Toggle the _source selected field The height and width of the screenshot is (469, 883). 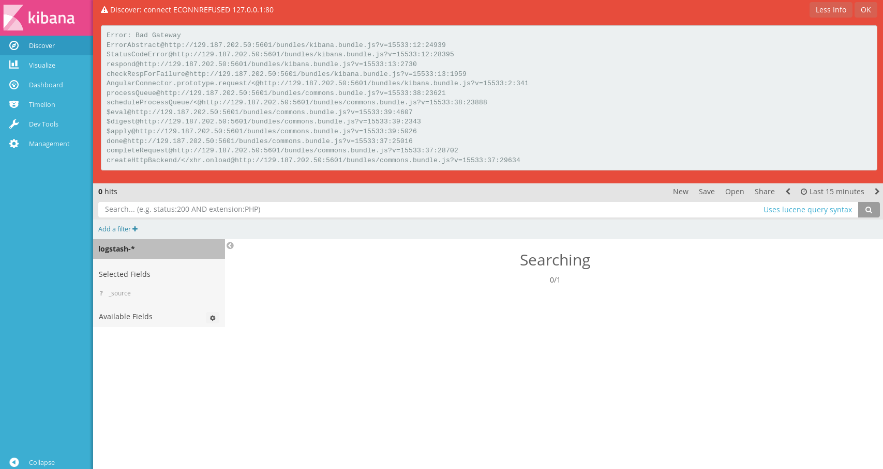pyautogui.click(x=119, y=293)
